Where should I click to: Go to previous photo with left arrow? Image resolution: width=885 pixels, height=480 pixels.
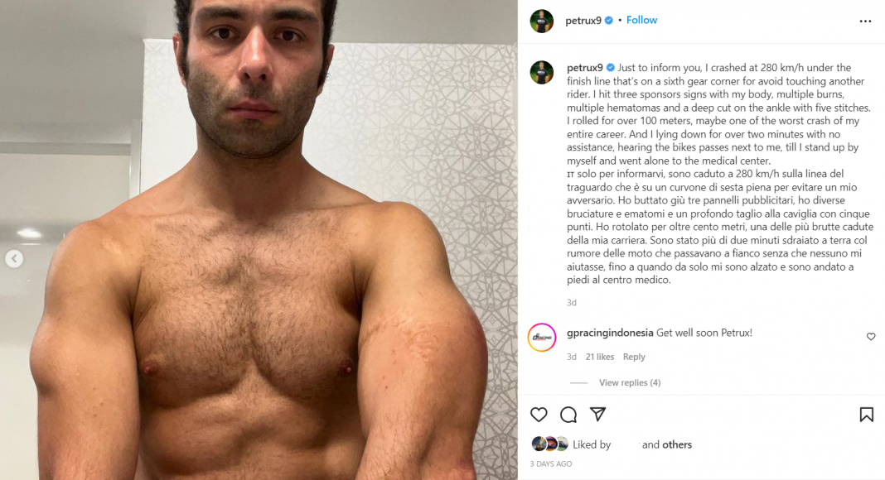[x=14, y=258]
